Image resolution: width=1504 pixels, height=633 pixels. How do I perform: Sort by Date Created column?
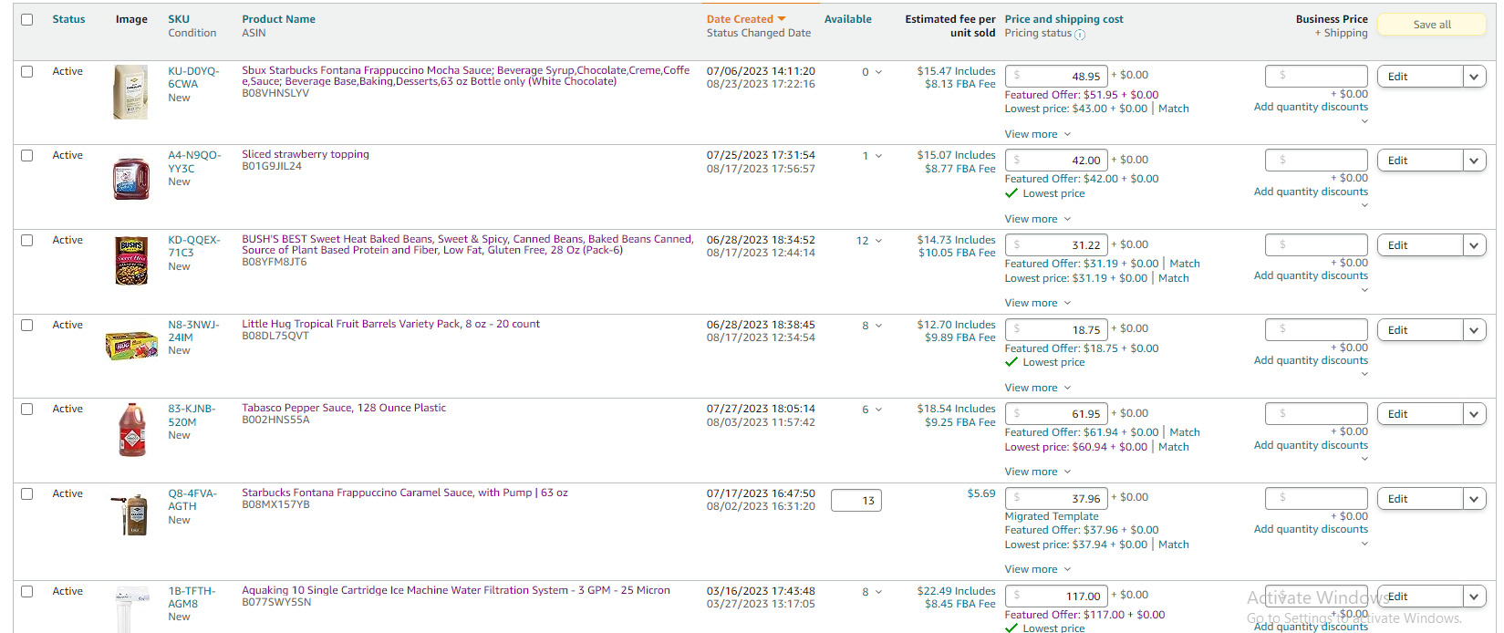[x=745, y=19]
